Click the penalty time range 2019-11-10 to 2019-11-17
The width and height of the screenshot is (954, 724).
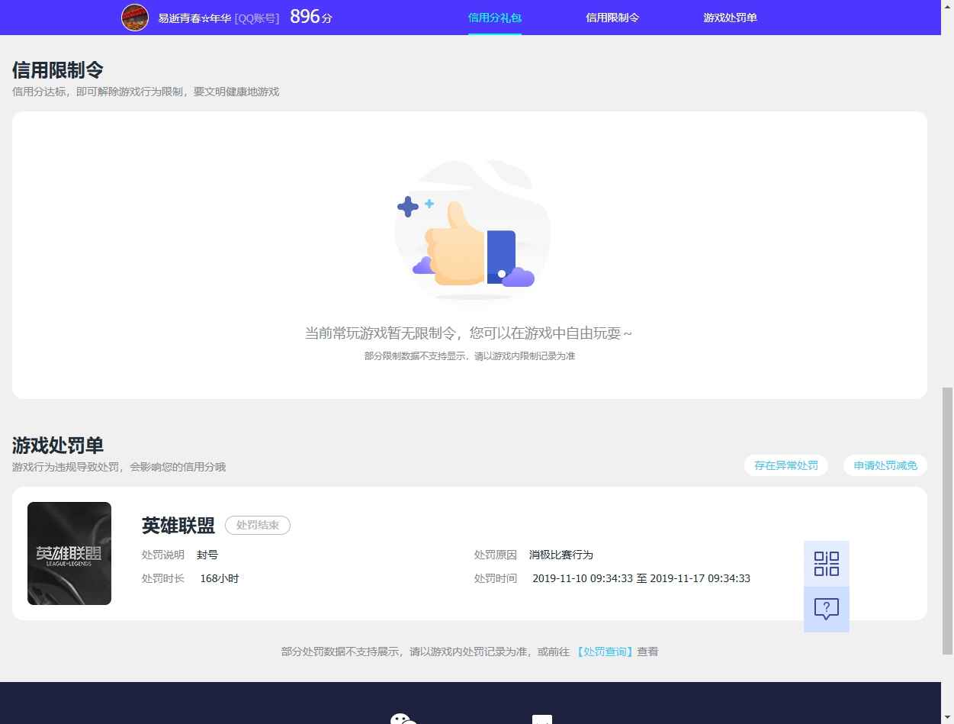click(x=641, y=578)
